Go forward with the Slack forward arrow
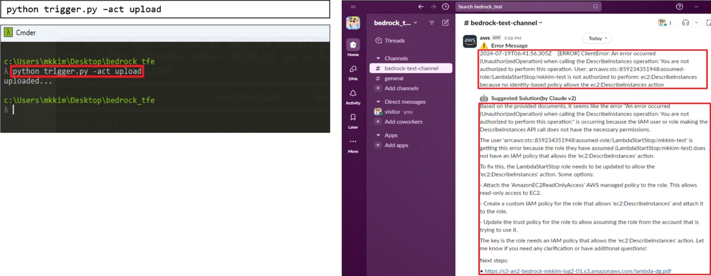The height and width of the screenshot is (276, 711). pyautogui.click(x=433, y=7)
